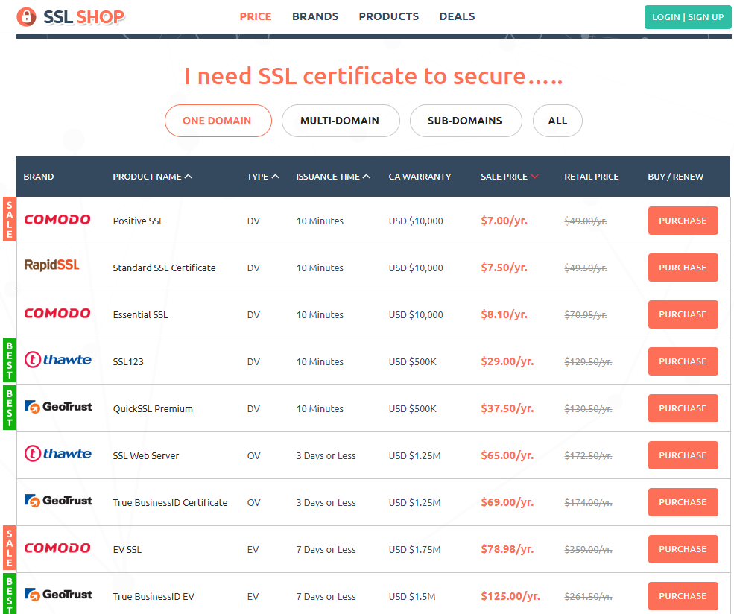Select the ONE DOMAIN filter
Viewport: 734px width, 614px height.
tap(218, 121)
